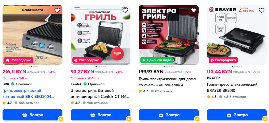Click green verified checkmark beside BBK Оригинал
The height and width of the screenshot is (123, 269).
(x=13, y=84)
